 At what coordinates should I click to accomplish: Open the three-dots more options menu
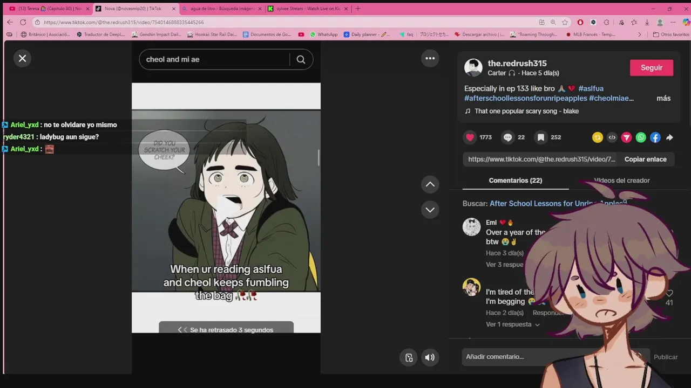click(x=430, y=58)
